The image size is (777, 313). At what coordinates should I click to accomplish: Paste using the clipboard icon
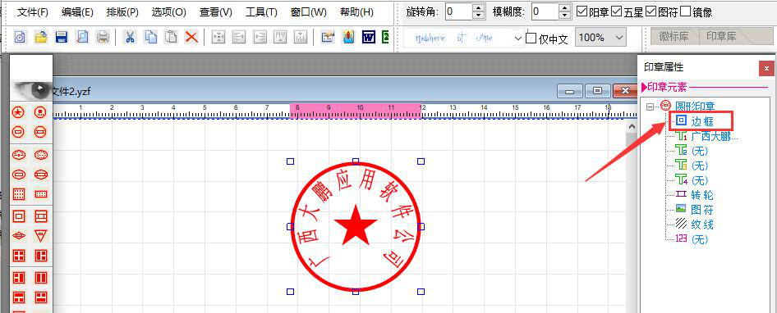[x=171, y=37]
